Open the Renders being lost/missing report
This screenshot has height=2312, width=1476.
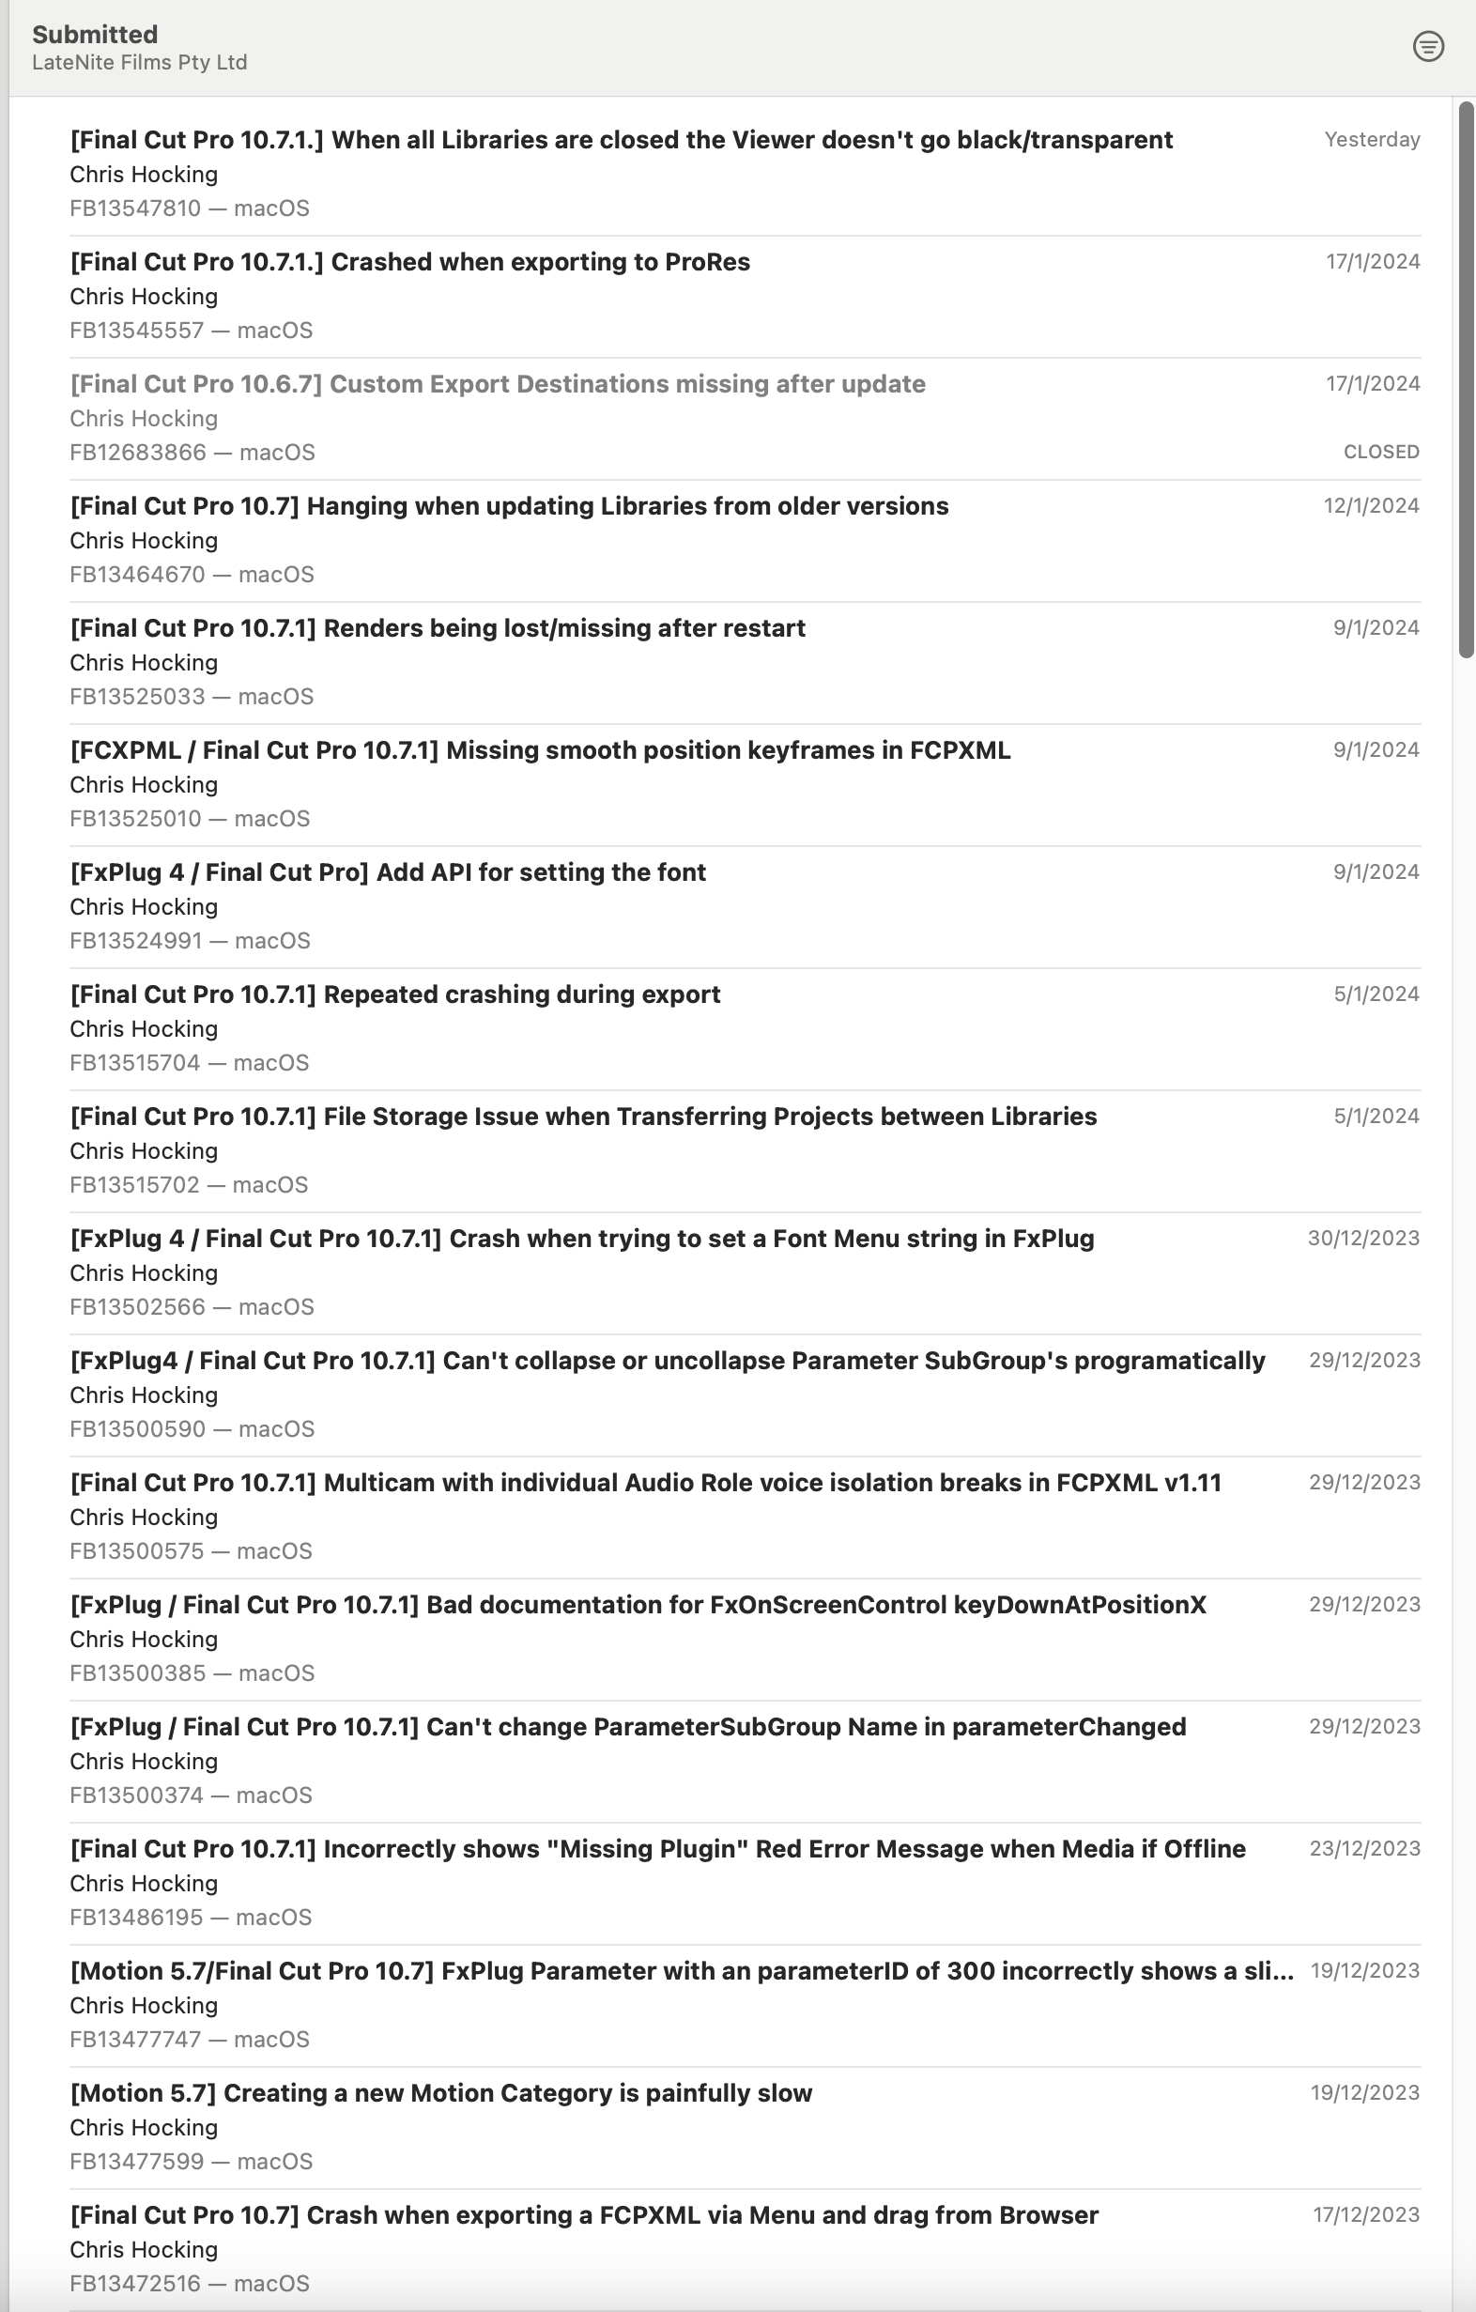pyautogui.click(x=438, y=628)
